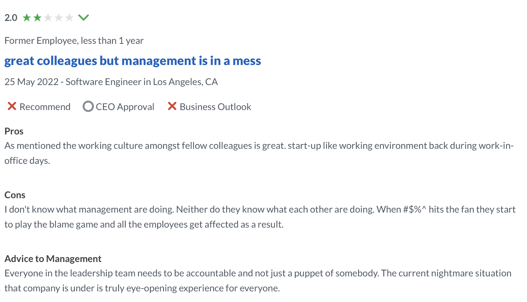Click the fifth grey rating star

tap(69, 17)
